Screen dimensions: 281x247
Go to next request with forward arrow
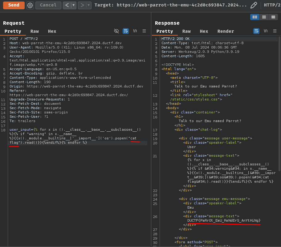[82, 5]
